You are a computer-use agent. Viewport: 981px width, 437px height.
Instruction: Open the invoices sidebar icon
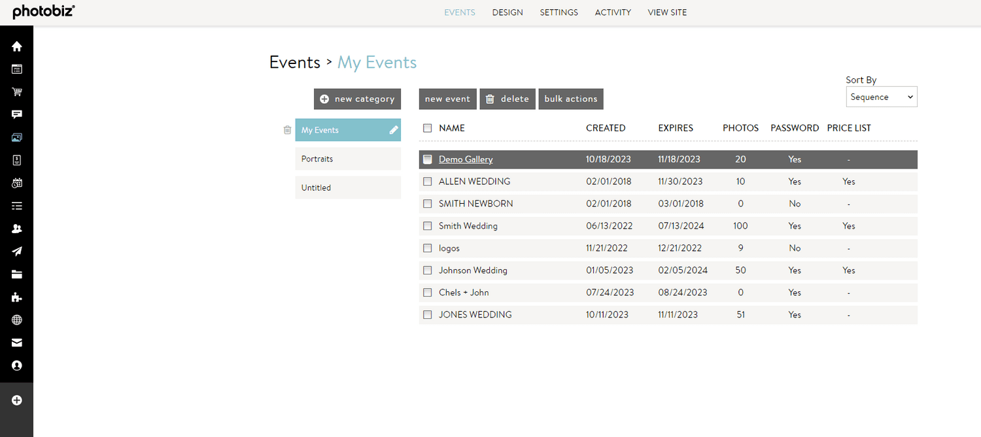[x=17, y=160]
